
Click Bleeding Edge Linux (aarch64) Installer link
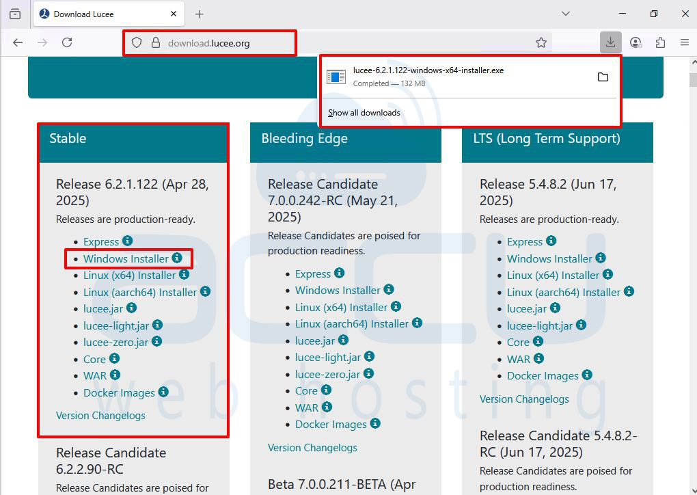coord(352,324)
